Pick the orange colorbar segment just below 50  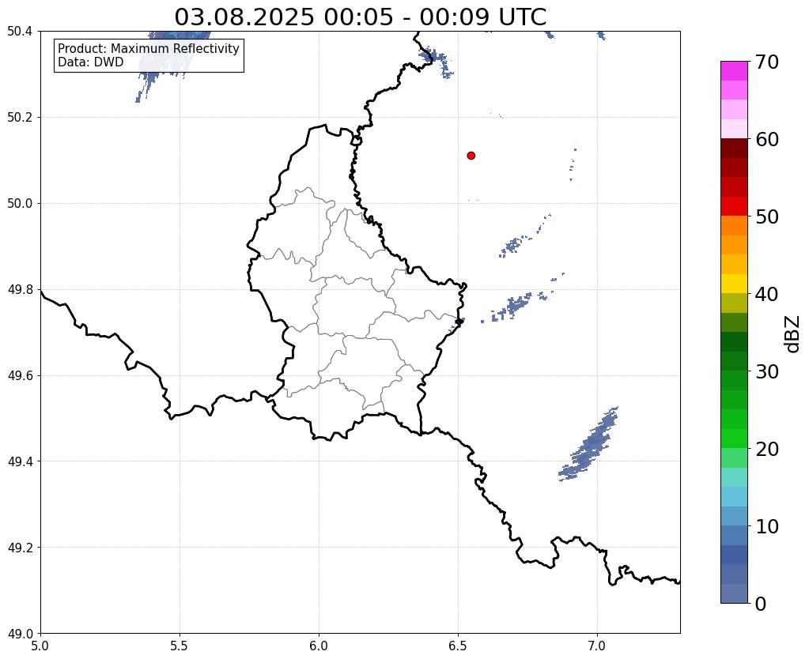(x=734, y=226)
